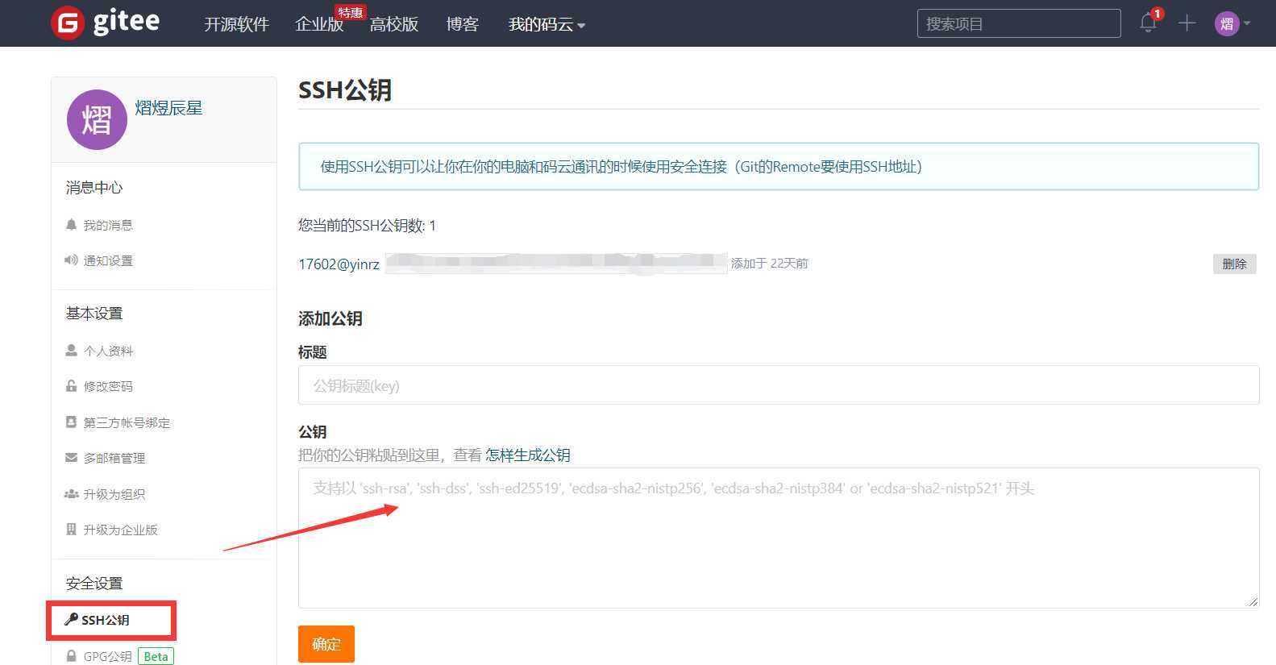Click account icon beside 第三方帐号绑定
Screen dimensions: 1276x665
click(71, 422)
